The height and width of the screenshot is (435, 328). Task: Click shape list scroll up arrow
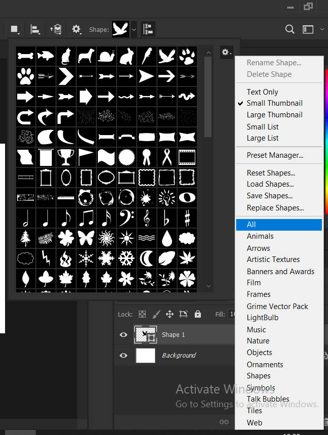209,53
